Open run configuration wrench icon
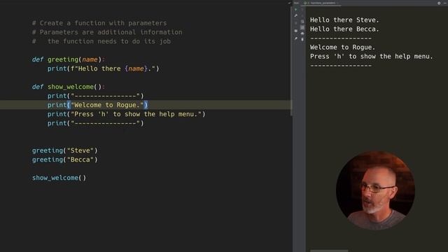Screen dimensions: 448x252 [296, 15]
